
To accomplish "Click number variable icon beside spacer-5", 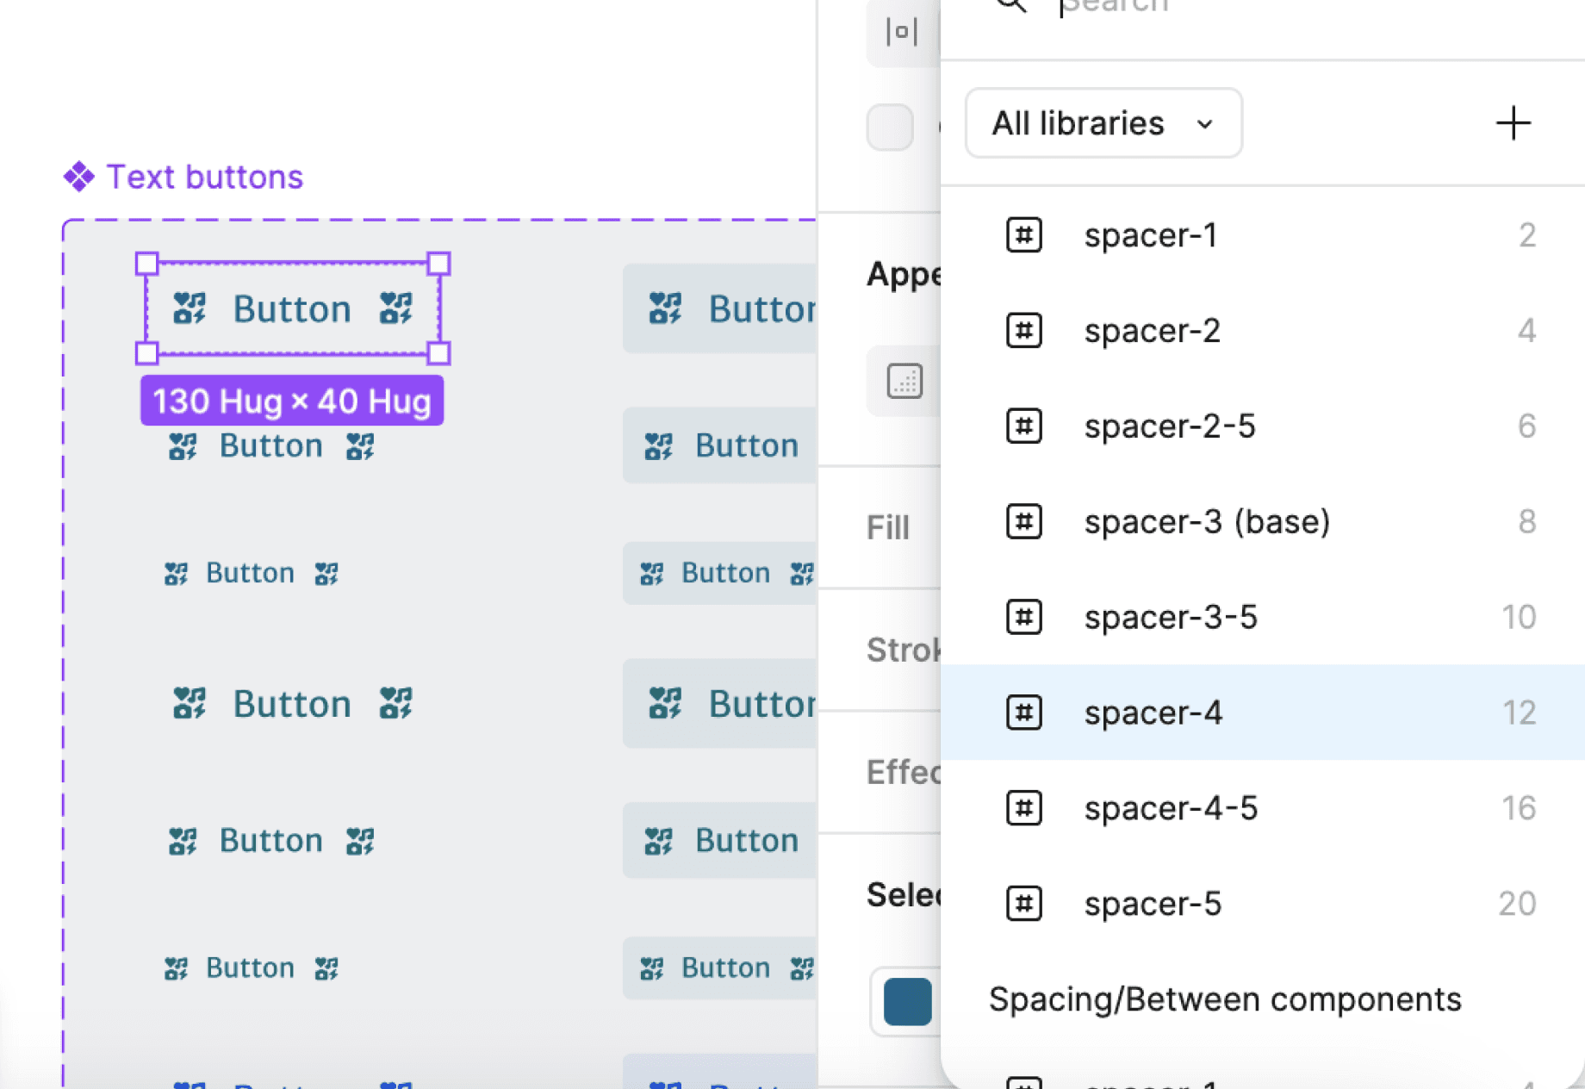I will (x=1024, y=904).
